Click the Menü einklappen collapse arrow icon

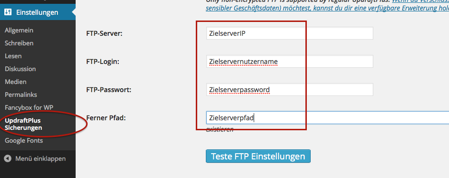click(x=8, y=158)
